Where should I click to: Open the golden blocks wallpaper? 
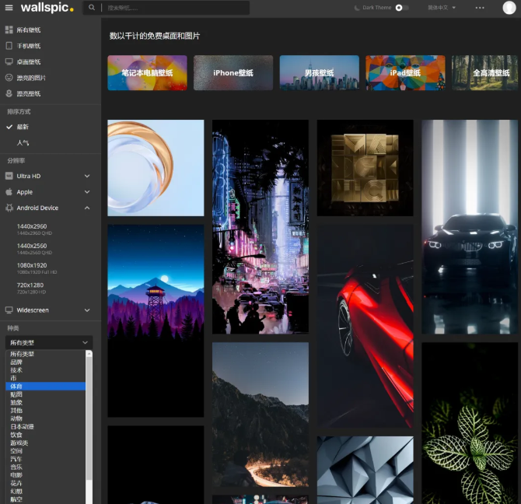[365, 168]
